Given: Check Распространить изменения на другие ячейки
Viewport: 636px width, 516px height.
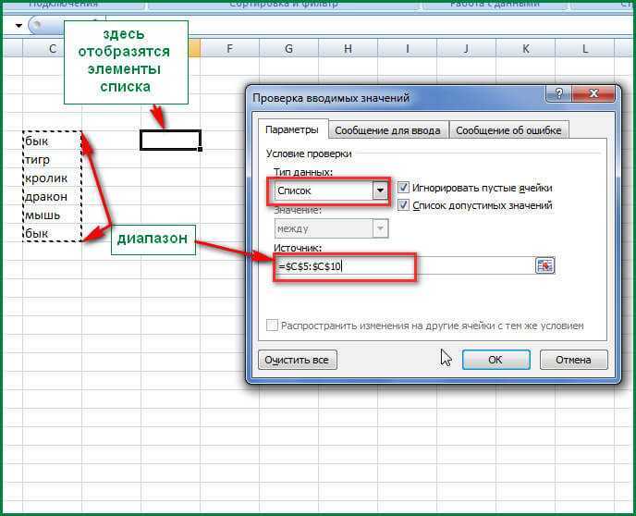Looking at the screenshot, I should pos(272,326).
